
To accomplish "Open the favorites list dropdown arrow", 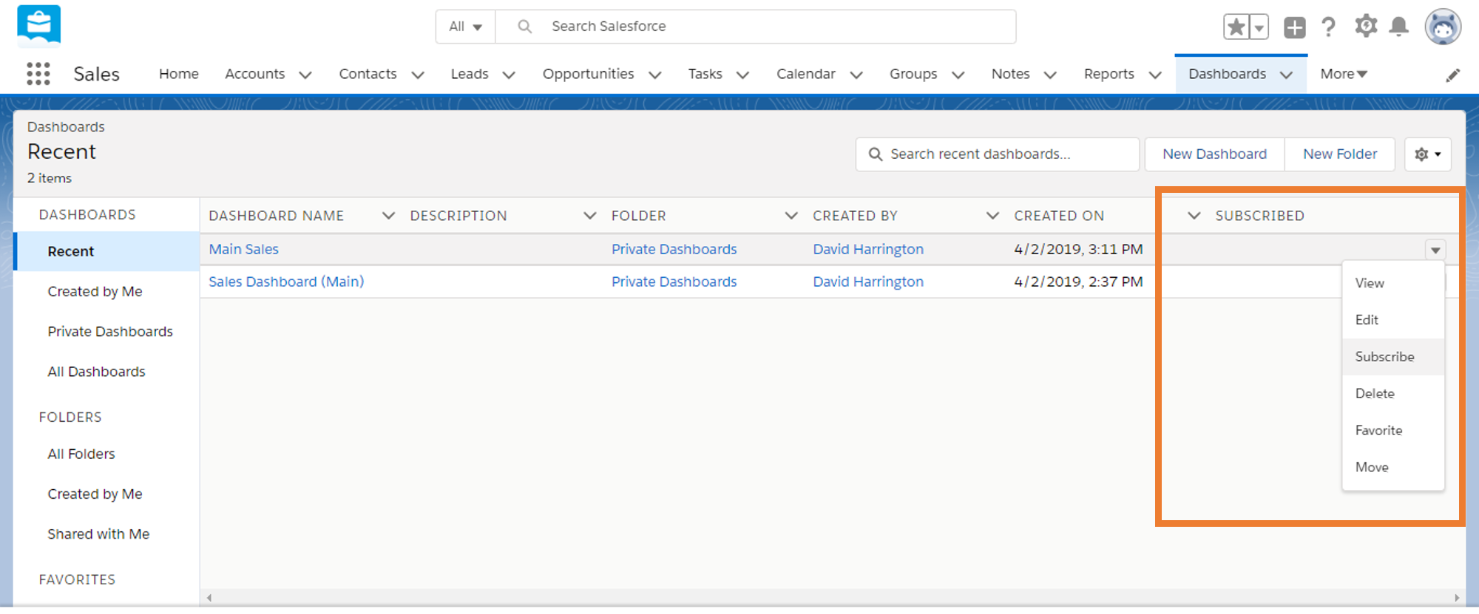I will pos(1259,27).
